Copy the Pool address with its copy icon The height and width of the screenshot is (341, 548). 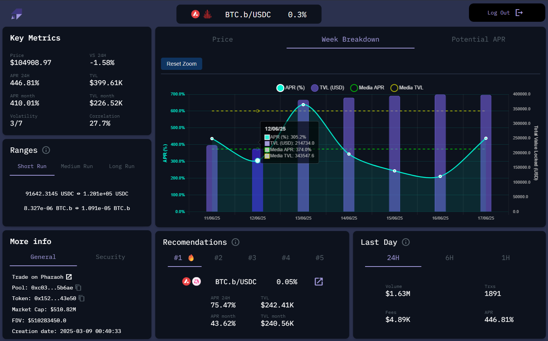(x=78, y=288)
